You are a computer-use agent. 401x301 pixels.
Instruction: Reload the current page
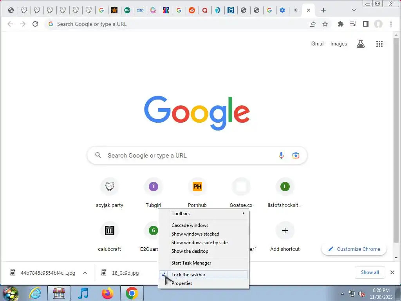click(35, 24)
